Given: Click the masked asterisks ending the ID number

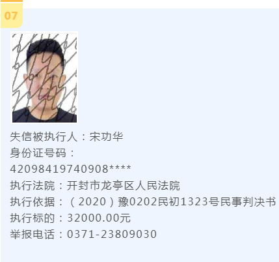Looking at the screenshot, I should point(120,168).
